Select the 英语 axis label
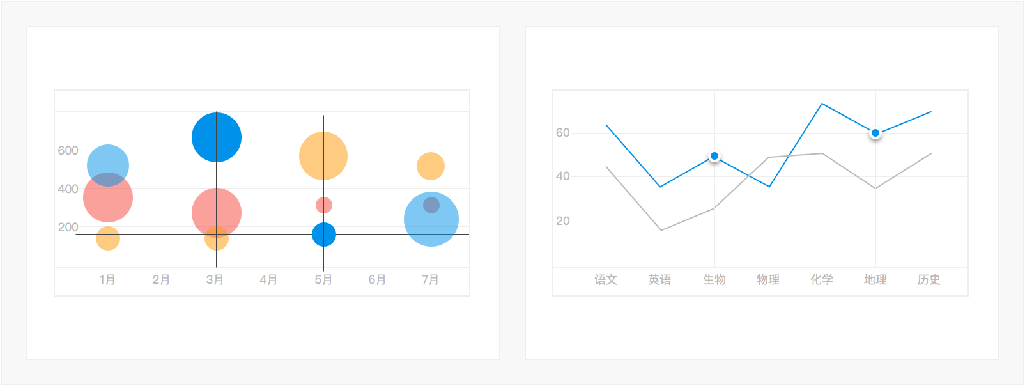This screenshot has width=1025, height=386. 659,279
